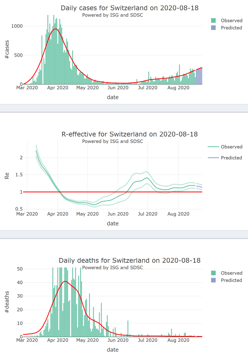Toggle Predicted series in Daily cases legend
Screen dimensions: 248x356
[227, 28]
